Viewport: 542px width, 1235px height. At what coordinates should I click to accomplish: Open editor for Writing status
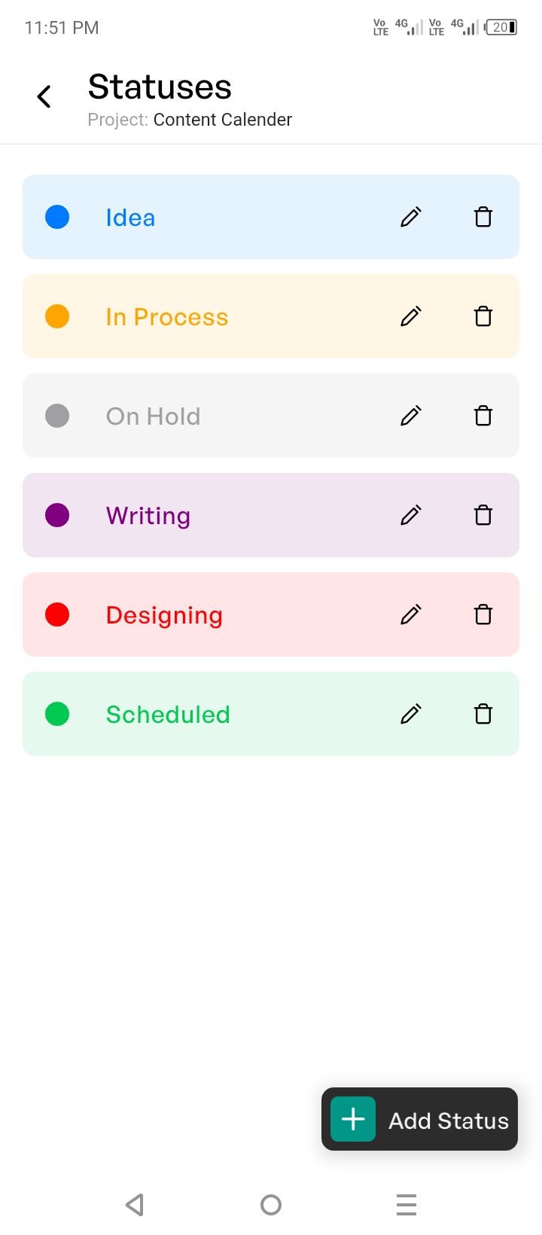point(410,515)
